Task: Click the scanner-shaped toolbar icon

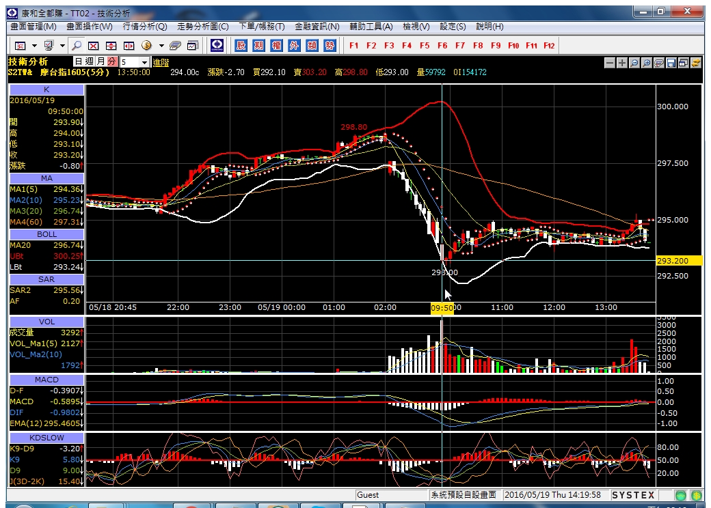Action: (176, 45)
